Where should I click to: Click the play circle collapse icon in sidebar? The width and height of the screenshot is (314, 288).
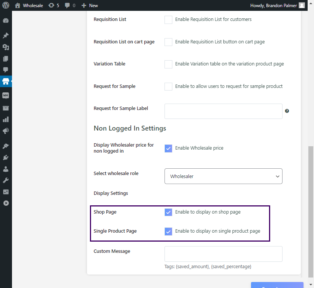click(x=6, y=203)
